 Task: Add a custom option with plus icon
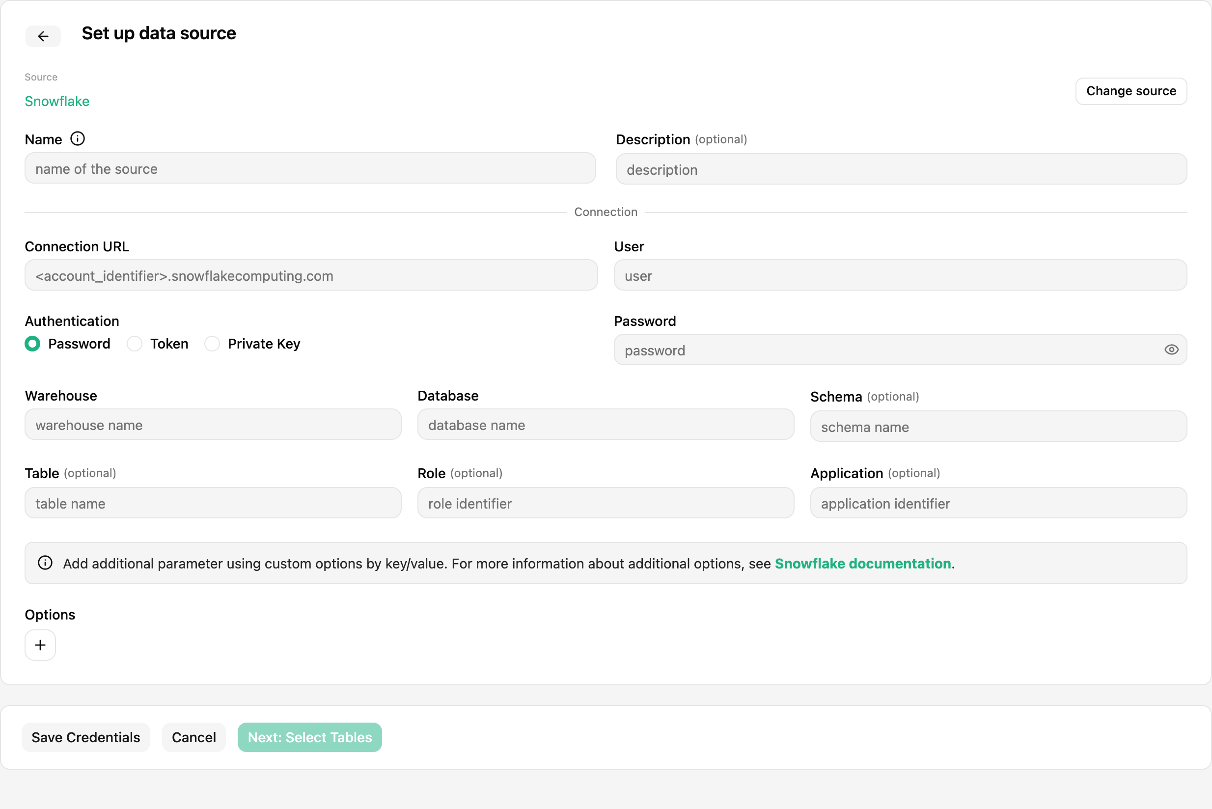tap(40, 645)
